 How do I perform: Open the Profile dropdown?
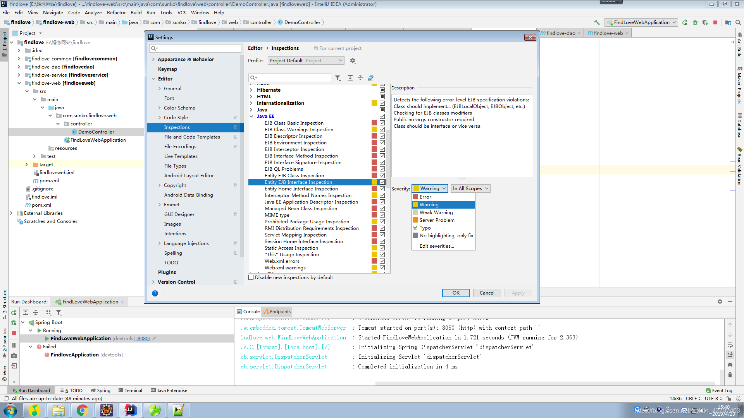pyautogui.click(x=306, y=61)
